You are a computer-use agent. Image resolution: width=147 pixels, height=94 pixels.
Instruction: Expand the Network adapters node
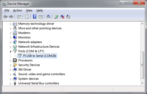(10, 42)
